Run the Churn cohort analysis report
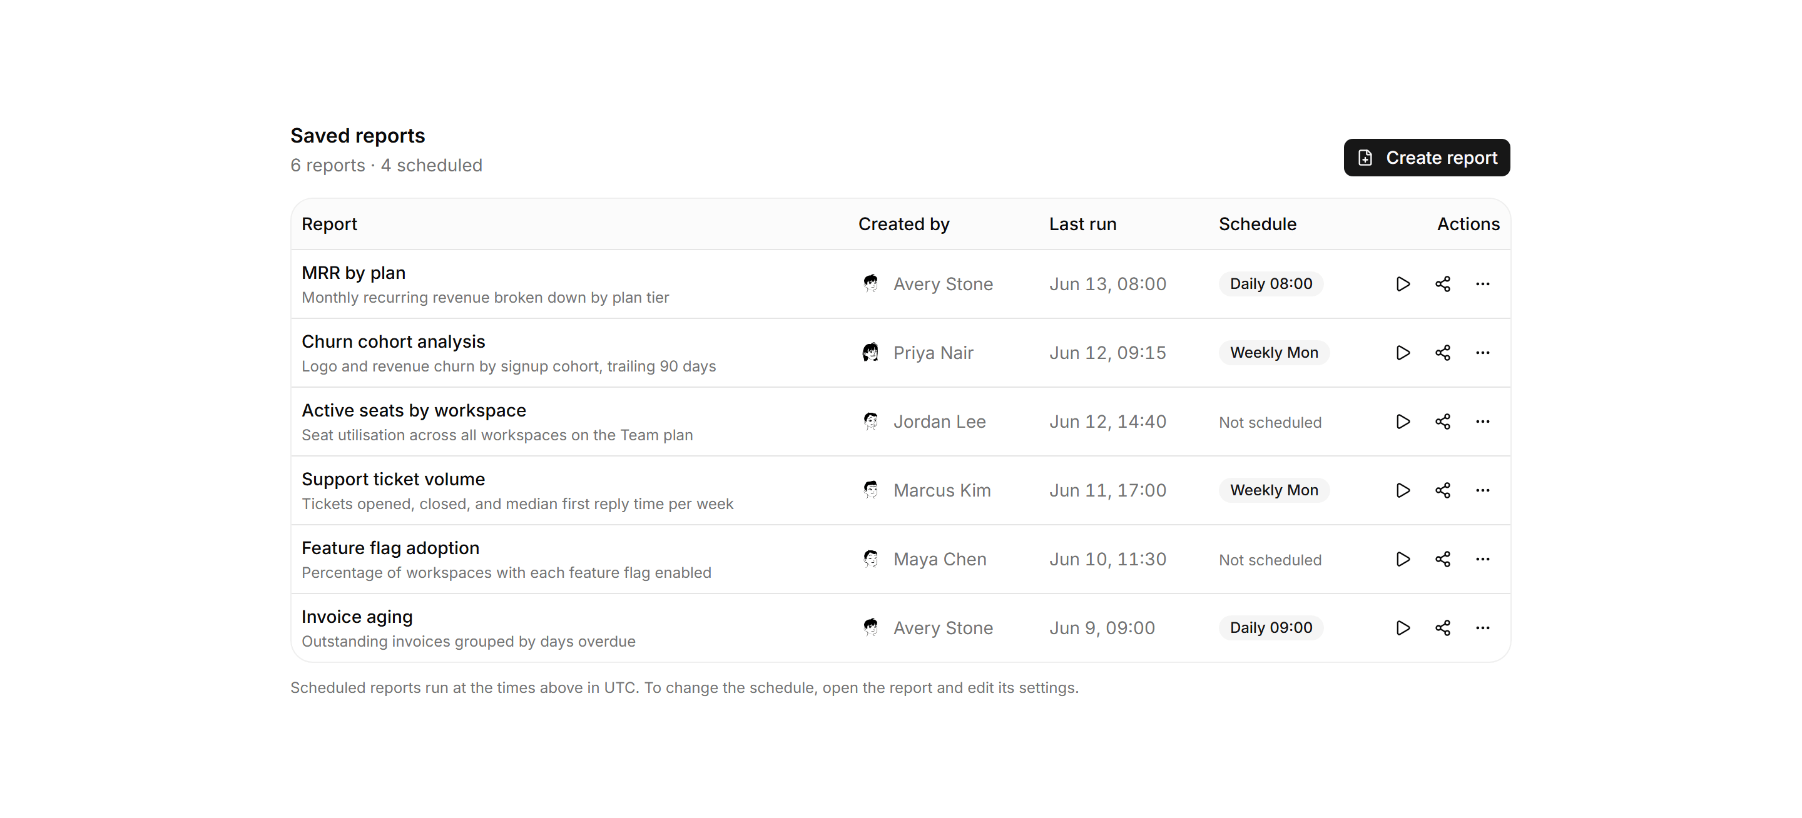The height and width of the screenshot is (818, 1802). tap(1403, 352)
